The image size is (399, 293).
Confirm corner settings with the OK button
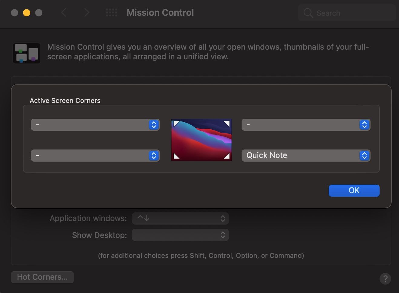tap(354, 190)
